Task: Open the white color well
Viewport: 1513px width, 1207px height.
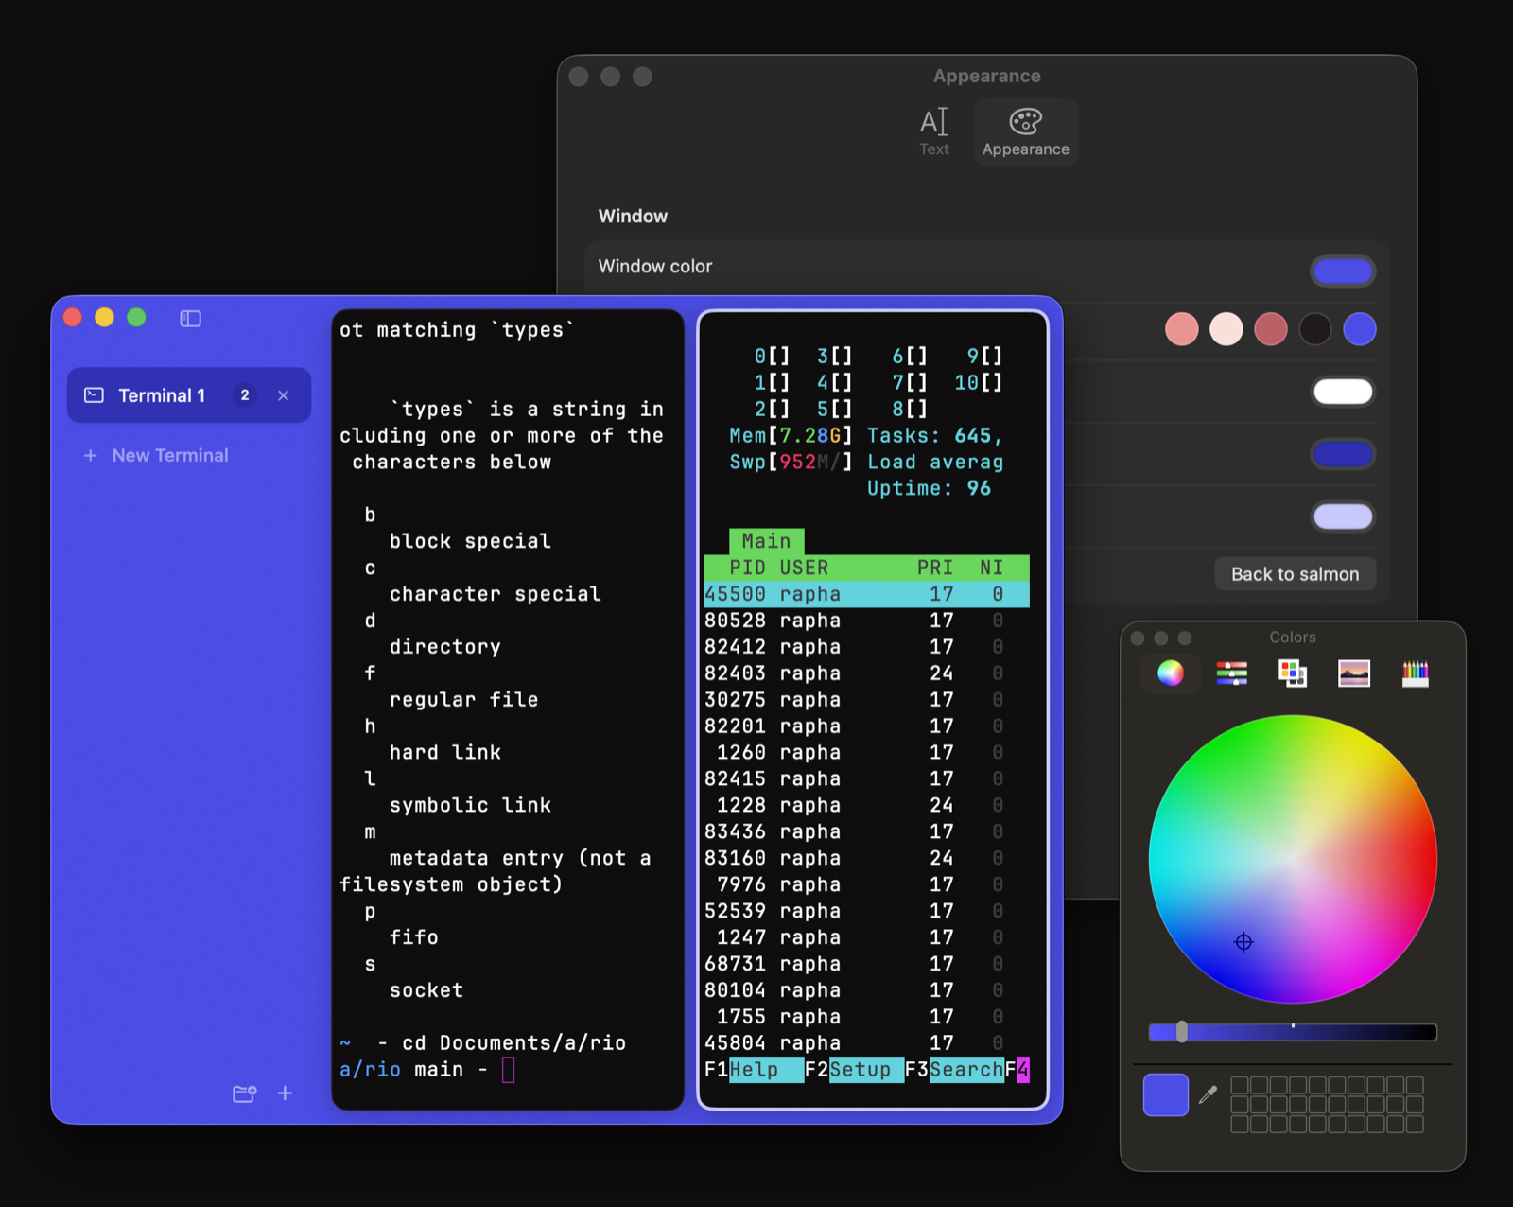Action: click(1343, 392)
